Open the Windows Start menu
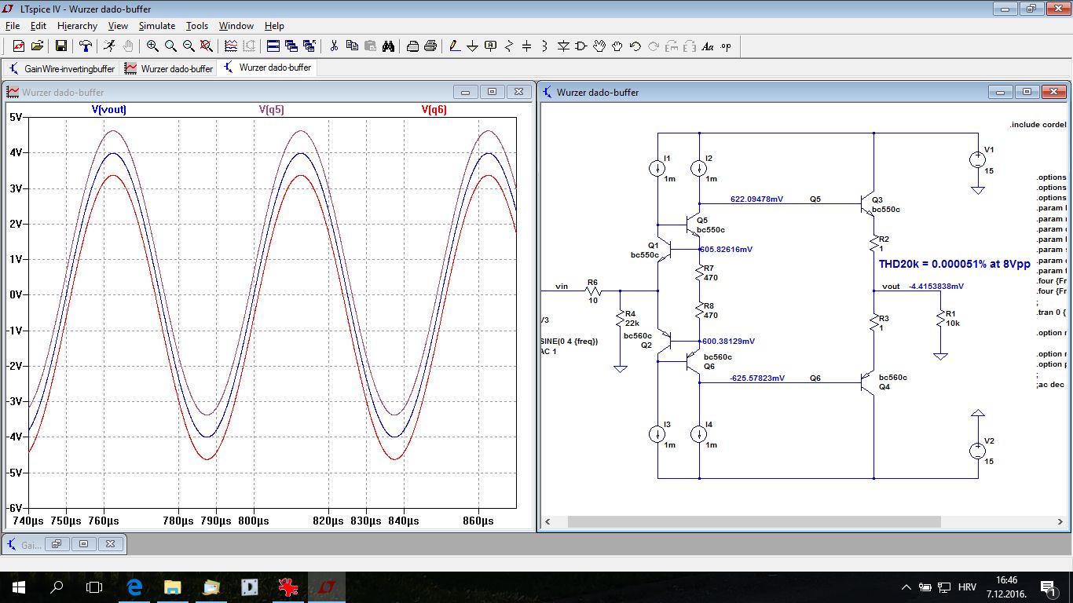This screenshot has width=1073, height=603. click(19, 587)
